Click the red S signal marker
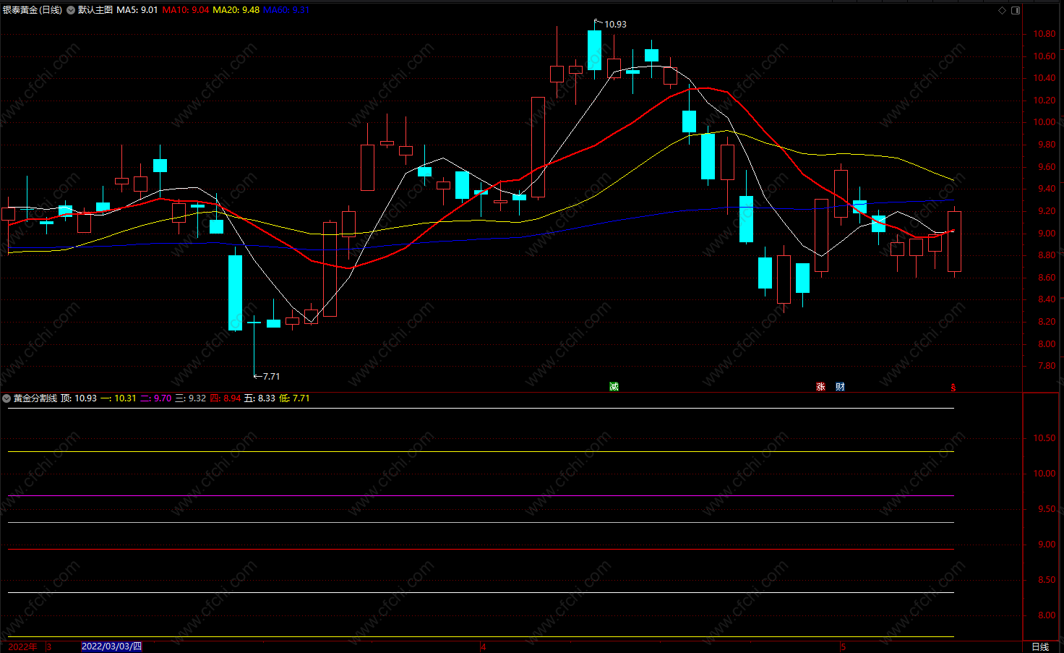1064x653 pixels. pyautogui.click(x=953, y=388)
